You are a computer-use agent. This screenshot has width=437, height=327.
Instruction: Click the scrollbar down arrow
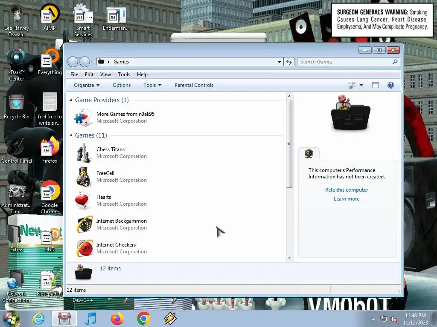pos(289,258)
